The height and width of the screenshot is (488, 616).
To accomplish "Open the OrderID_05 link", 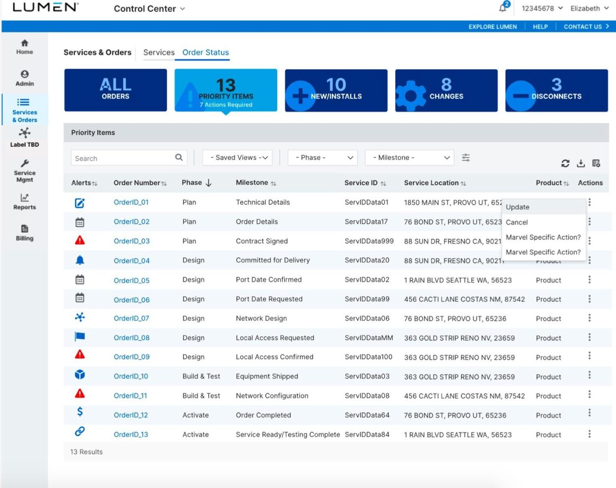I will 132,280.
